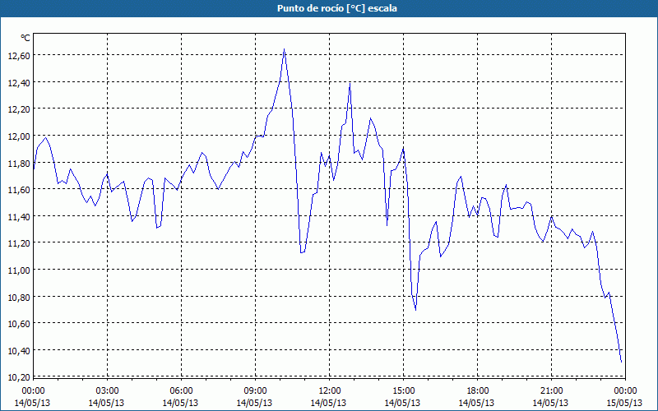The width and height of the screenshot is (658, 411).
Task: Click the 03:00 time axis label
Action: (x=107, y=391)
